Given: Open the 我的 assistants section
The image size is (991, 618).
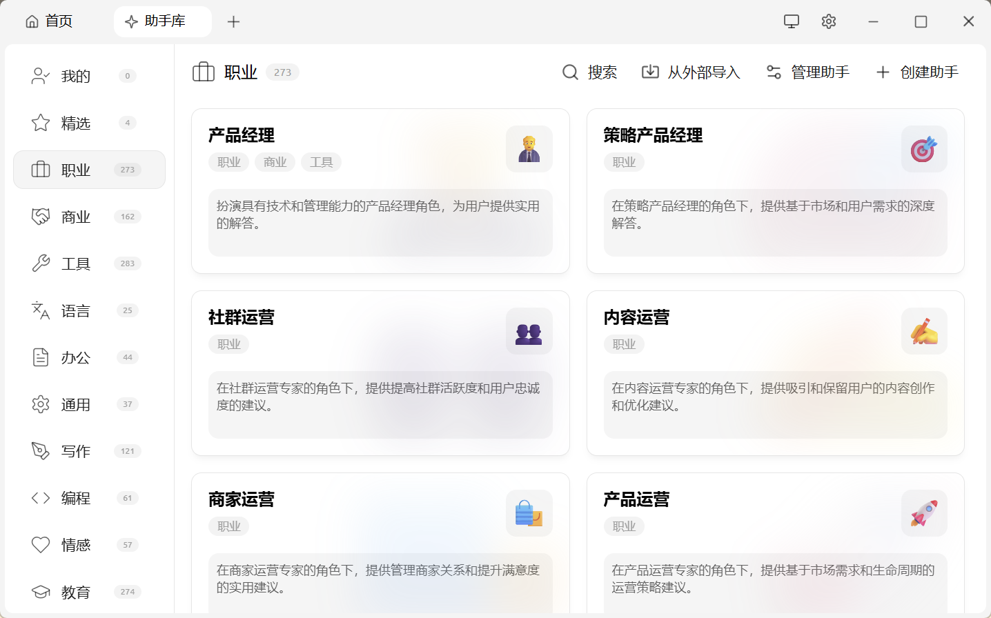Looking at the screenshot, I should coord(76,76).
